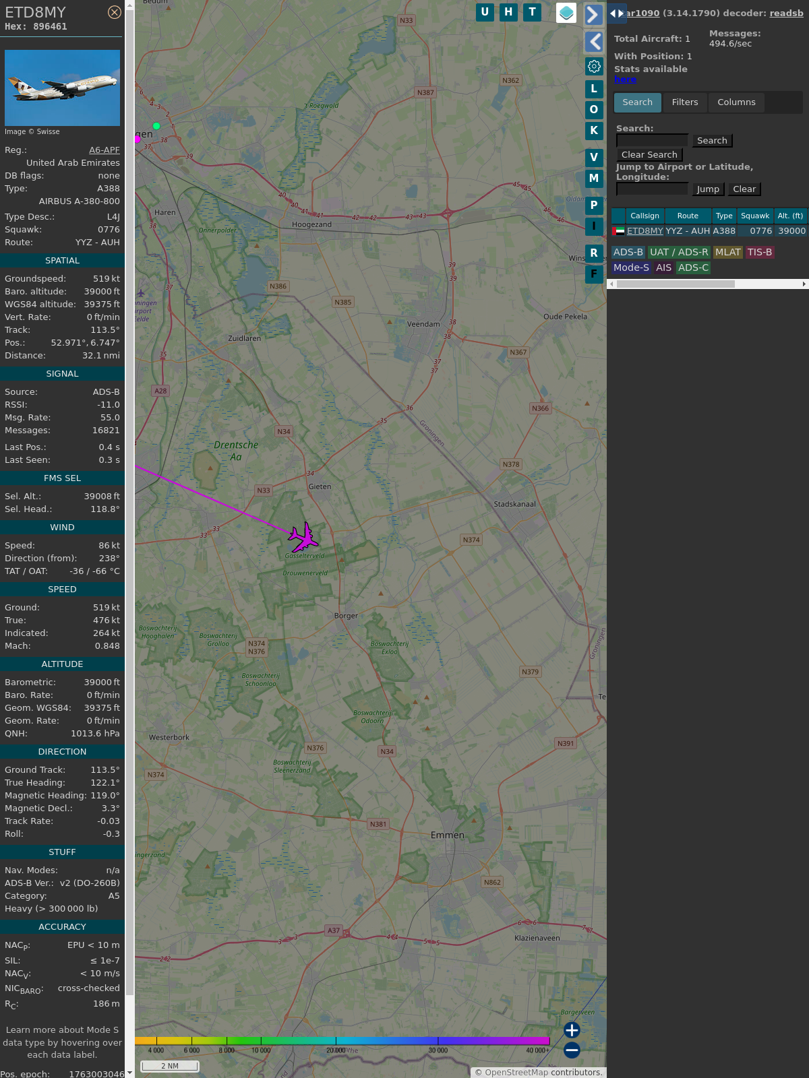Switch to the Filters tab
This screenshot has width=809, height=1078.
pos(684,102)
